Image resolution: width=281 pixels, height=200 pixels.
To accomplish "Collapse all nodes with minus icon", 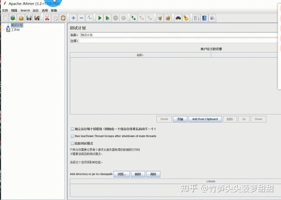I will (x=81, y=18).
